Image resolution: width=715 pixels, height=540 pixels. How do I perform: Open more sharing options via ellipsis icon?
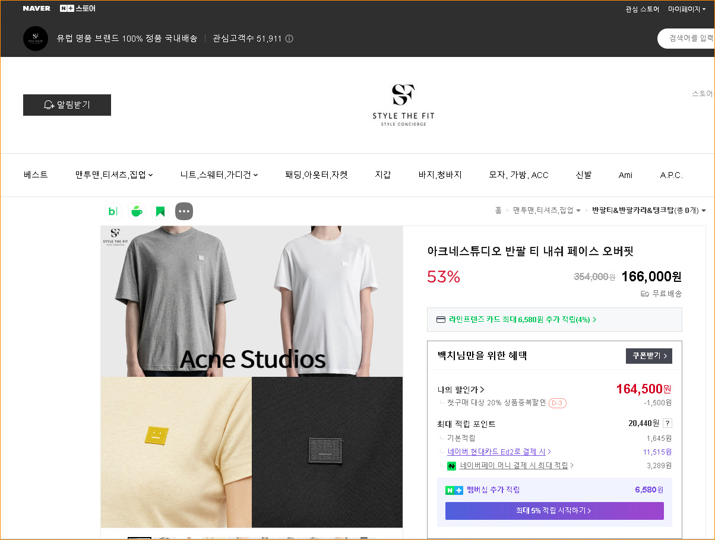point(184,211)
